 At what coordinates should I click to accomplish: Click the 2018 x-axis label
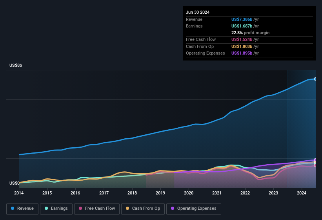[x=132, y=193]
